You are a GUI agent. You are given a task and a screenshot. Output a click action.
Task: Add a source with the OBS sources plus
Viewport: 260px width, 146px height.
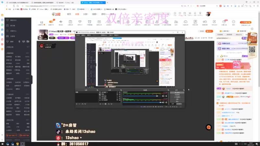100,104
